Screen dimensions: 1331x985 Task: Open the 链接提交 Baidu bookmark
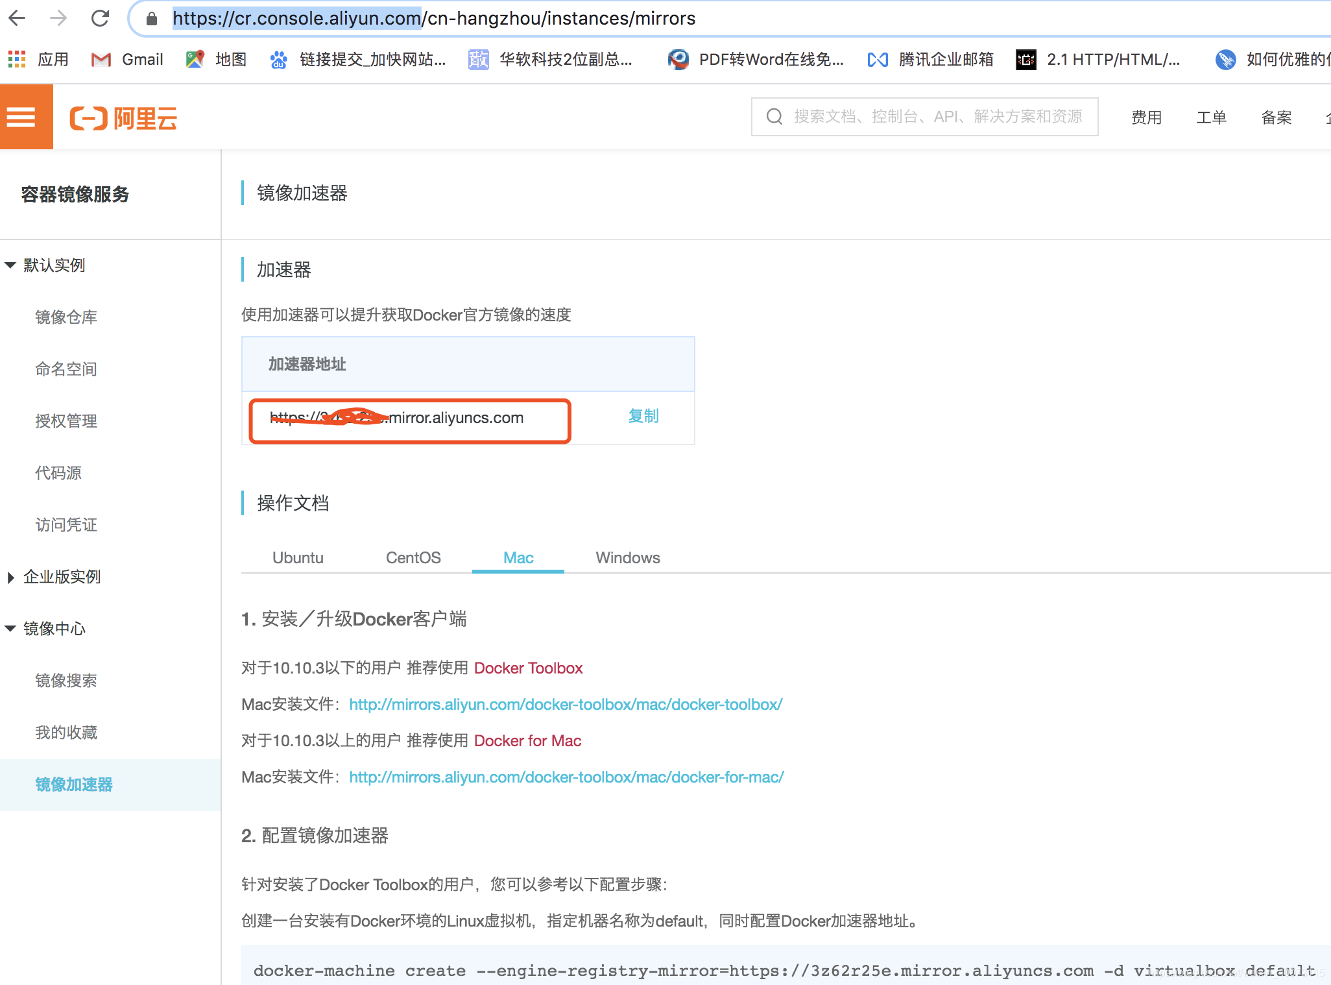click(x=358, y=60)
